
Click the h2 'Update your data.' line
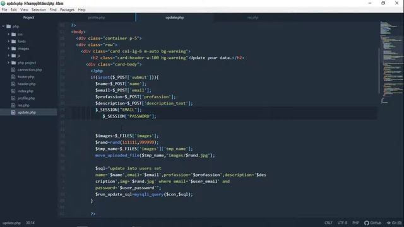point(167,58)
